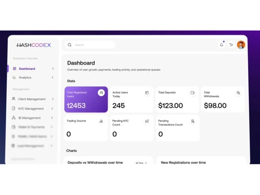Click the Trading Volume chart icon
The height and width of the screenshot is (195, 260).
click(x=101, y=121)
